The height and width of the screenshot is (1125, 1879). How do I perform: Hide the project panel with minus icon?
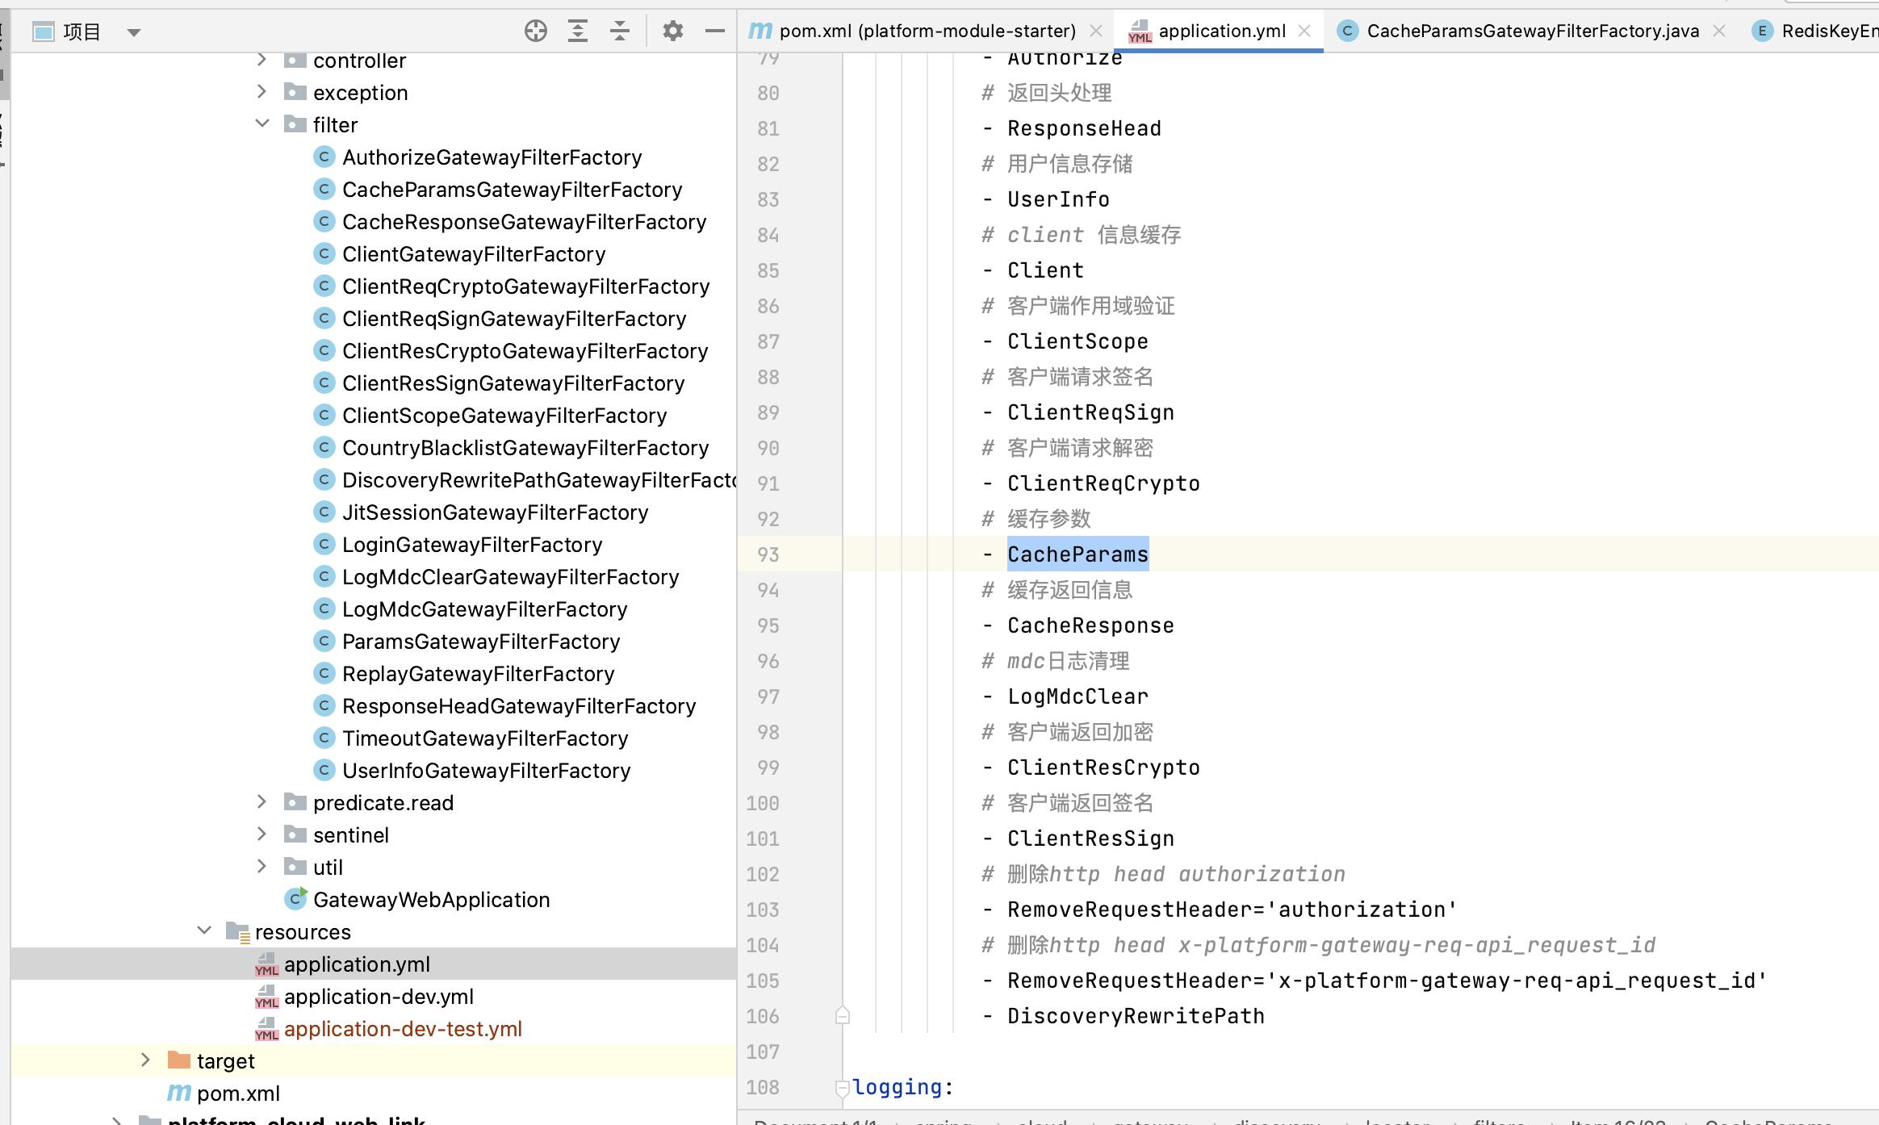[714, 31]
